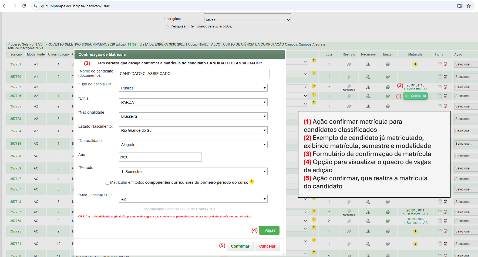This screenshot has height=257, width=478.
Task: Open the Nacionalidade dropdown
Action: pos(193,116)
